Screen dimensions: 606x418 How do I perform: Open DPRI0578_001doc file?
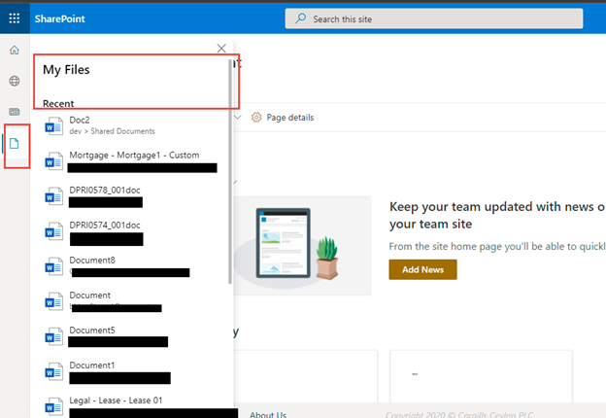(106, 190)
